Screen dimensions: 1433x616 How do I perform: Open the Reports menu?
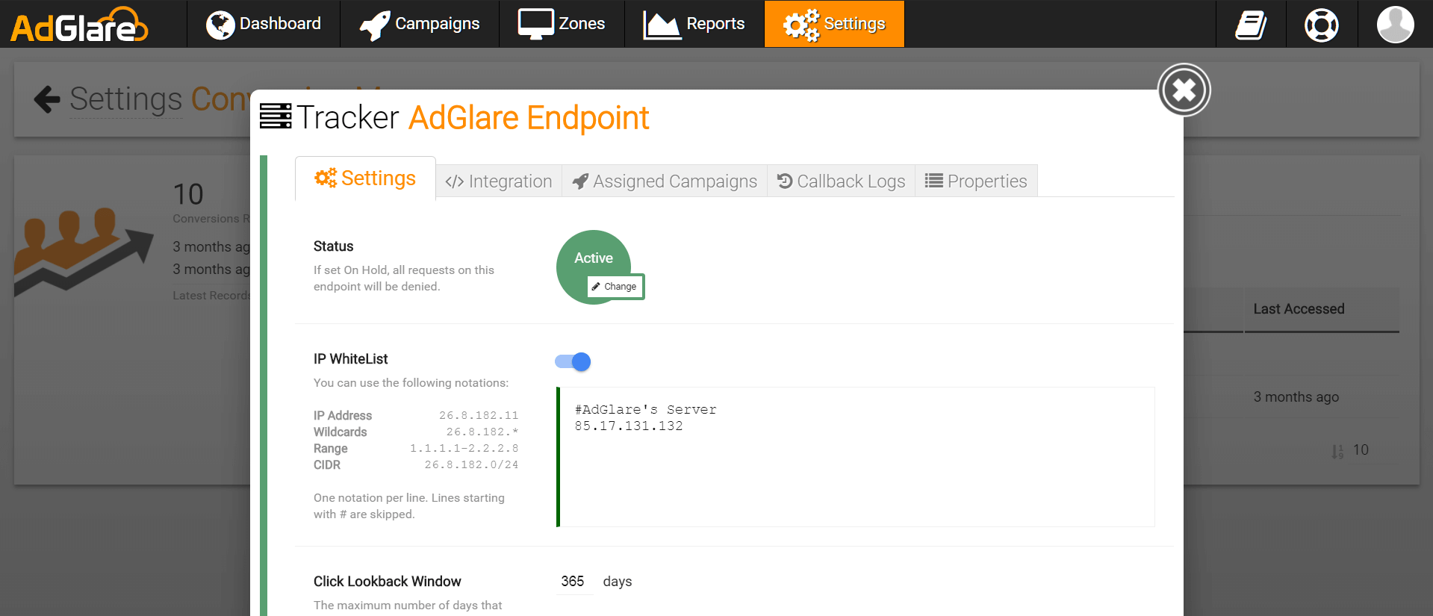click(x=694, y=24)
